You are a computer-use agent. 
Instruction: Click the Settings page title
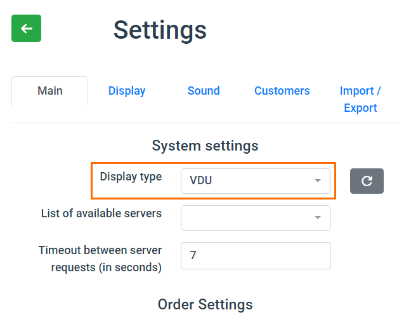click(160, 30)
